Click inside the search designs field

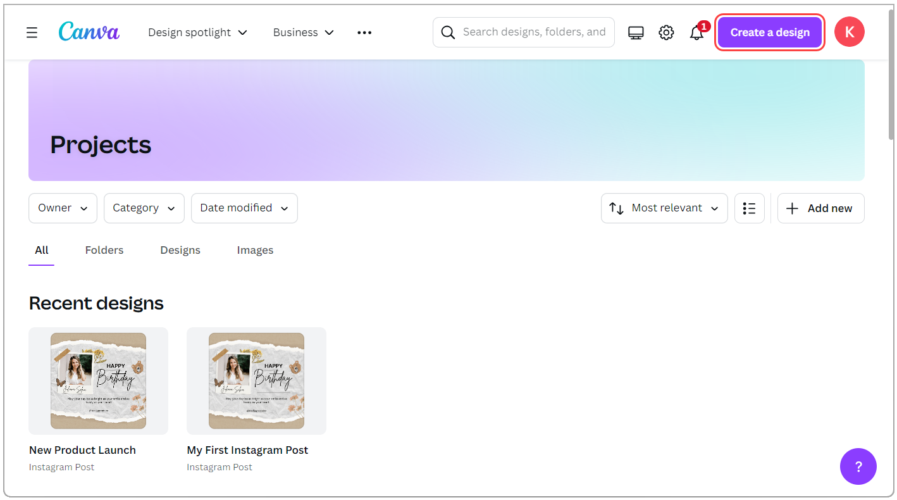[535, 32]
